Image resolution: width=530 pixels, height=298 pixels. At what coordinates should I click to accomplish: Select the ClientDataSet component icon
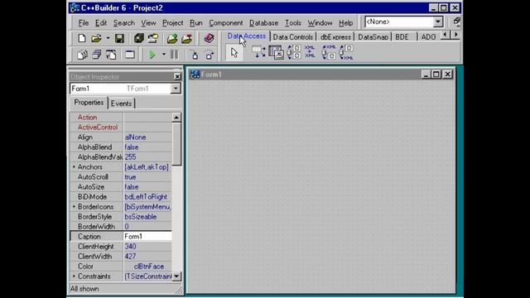(x=276, y=52)
